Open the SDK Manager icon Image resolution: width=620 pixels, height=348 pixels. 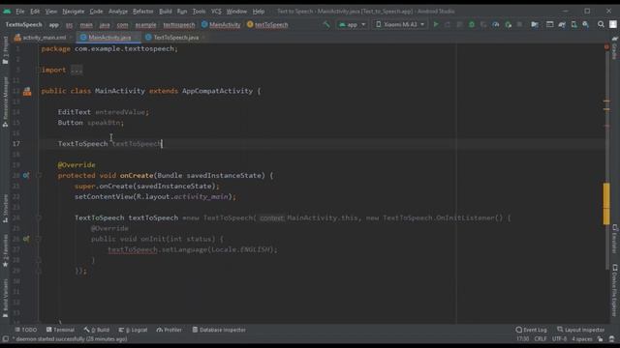point(585,24)
